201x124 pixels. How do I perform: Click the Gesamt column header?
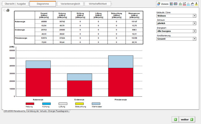pyautogui.click(x=44, y=15)
